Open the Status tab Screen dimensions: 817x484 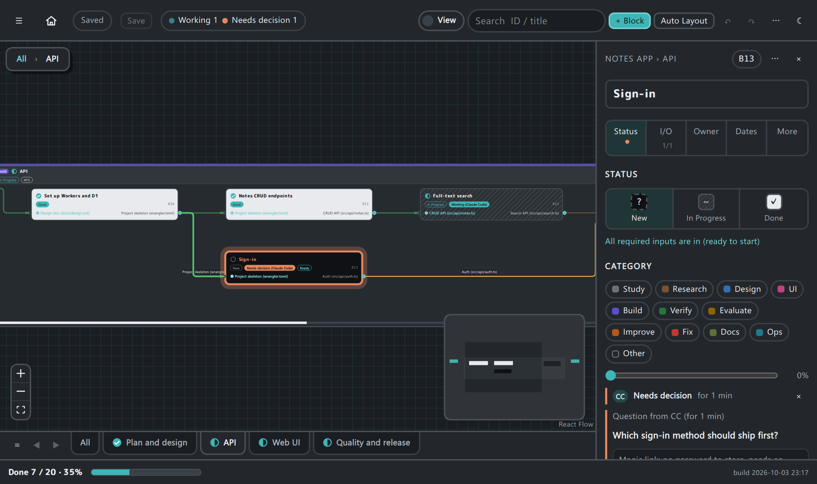(x=626, y=138)
